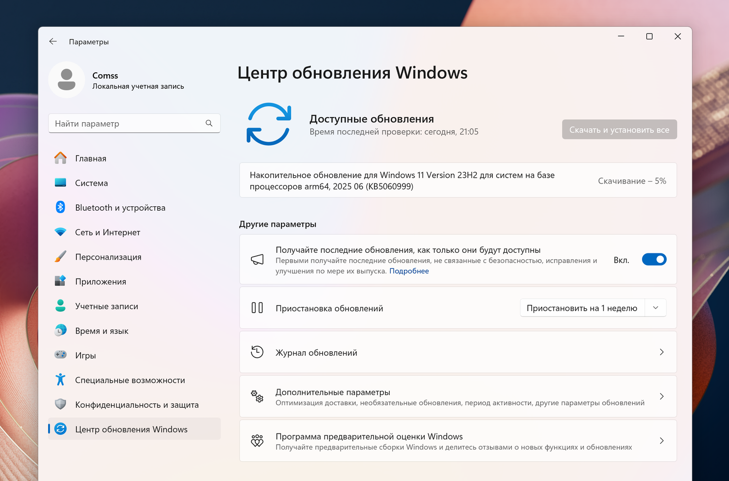Click the KB5060999 cumulative update entry
The width and height of the screenshot is (729, 481).
(x=458, y=180)
